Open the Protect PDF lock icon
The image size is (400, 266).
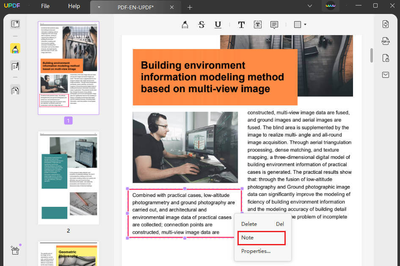[x=386, y=58]
